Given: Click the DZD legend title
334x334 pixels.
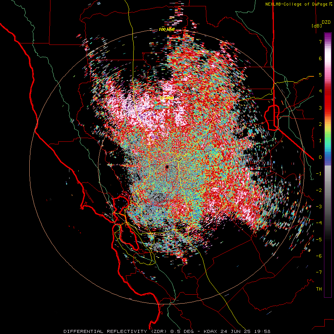Looking at the screenshot, I should (326, 22).
